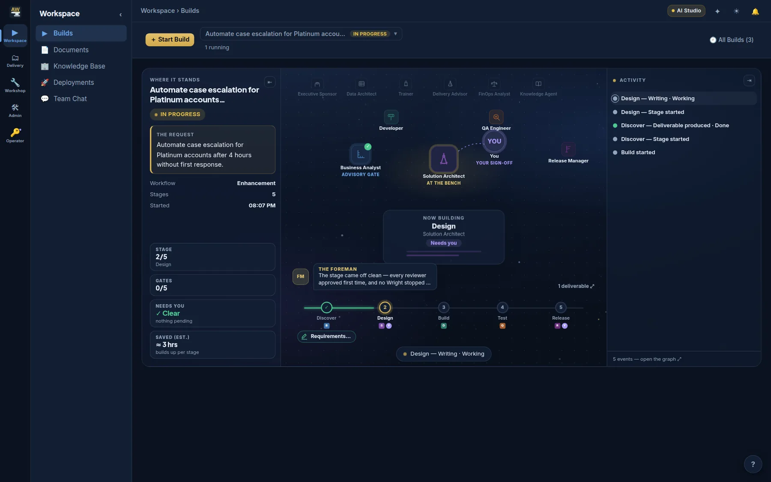The height and width of the screenshot is (482, 771).
Task: Click the sparkle icon in top bar
Action: pyautogui.click(x=717, y=12)
